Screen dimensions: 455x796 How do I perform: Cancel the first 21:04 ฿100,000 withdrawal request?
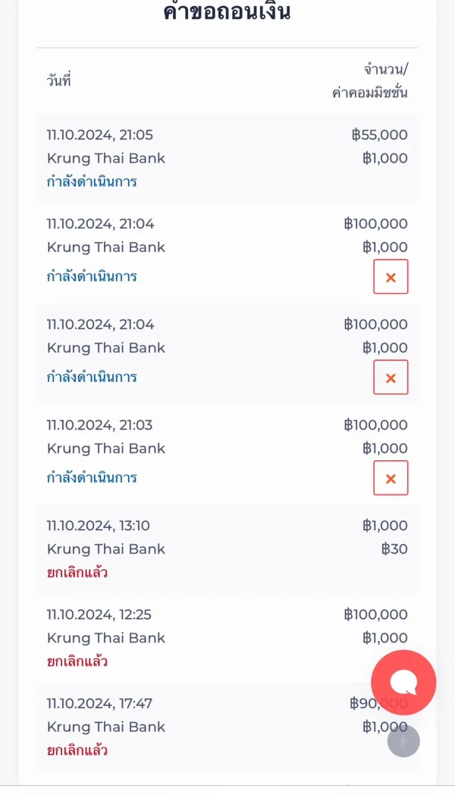click(391, 276)
